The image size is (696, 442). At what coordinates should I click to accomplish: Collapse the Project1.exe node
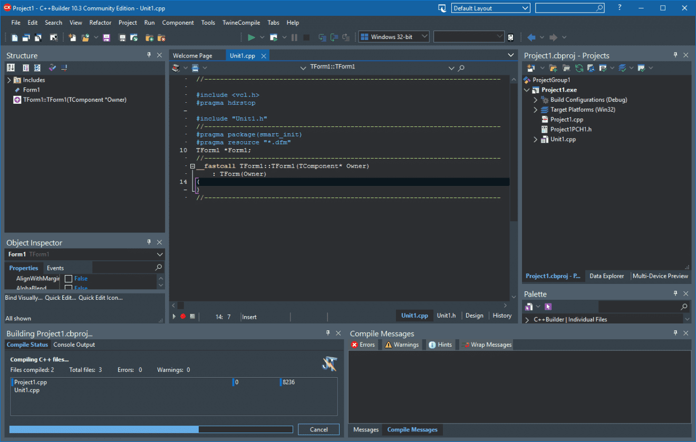527,90
